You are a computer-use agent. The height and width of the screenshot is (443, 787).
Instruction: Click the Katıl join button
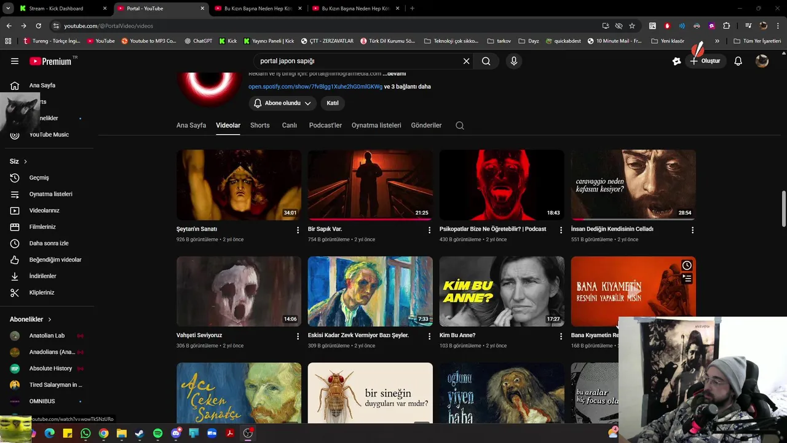tap(333, 103)
